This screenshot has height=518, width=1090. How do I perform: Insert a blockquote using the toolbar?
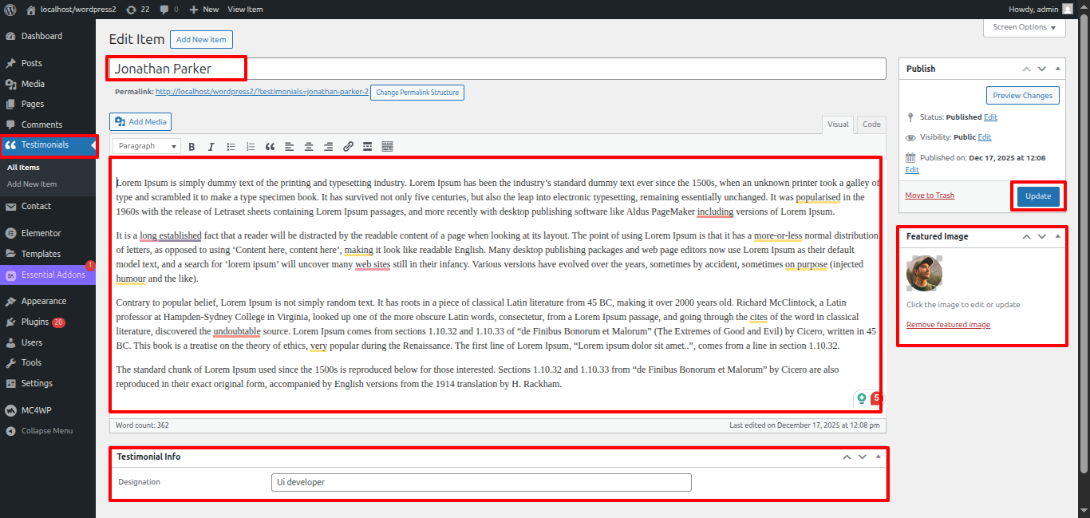[270, 147]
